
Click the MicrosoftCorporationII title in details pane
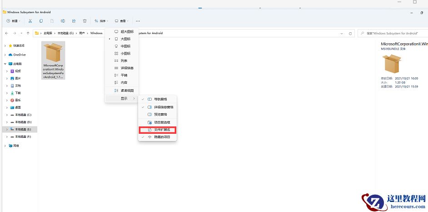404,44
